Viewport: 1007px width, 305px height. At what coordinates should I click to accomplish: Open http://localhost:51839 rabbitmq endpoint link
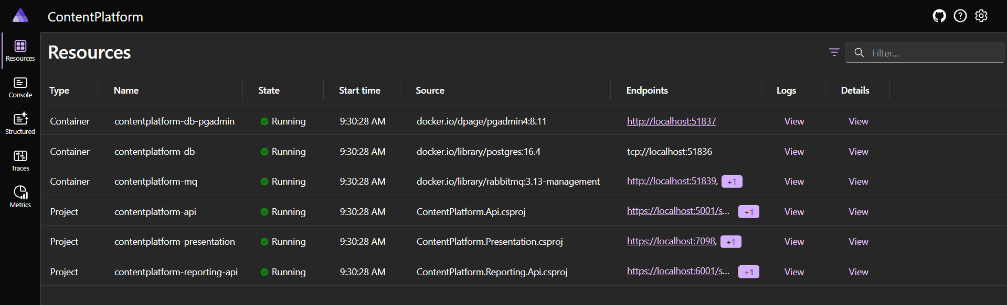tap(671, 181)
